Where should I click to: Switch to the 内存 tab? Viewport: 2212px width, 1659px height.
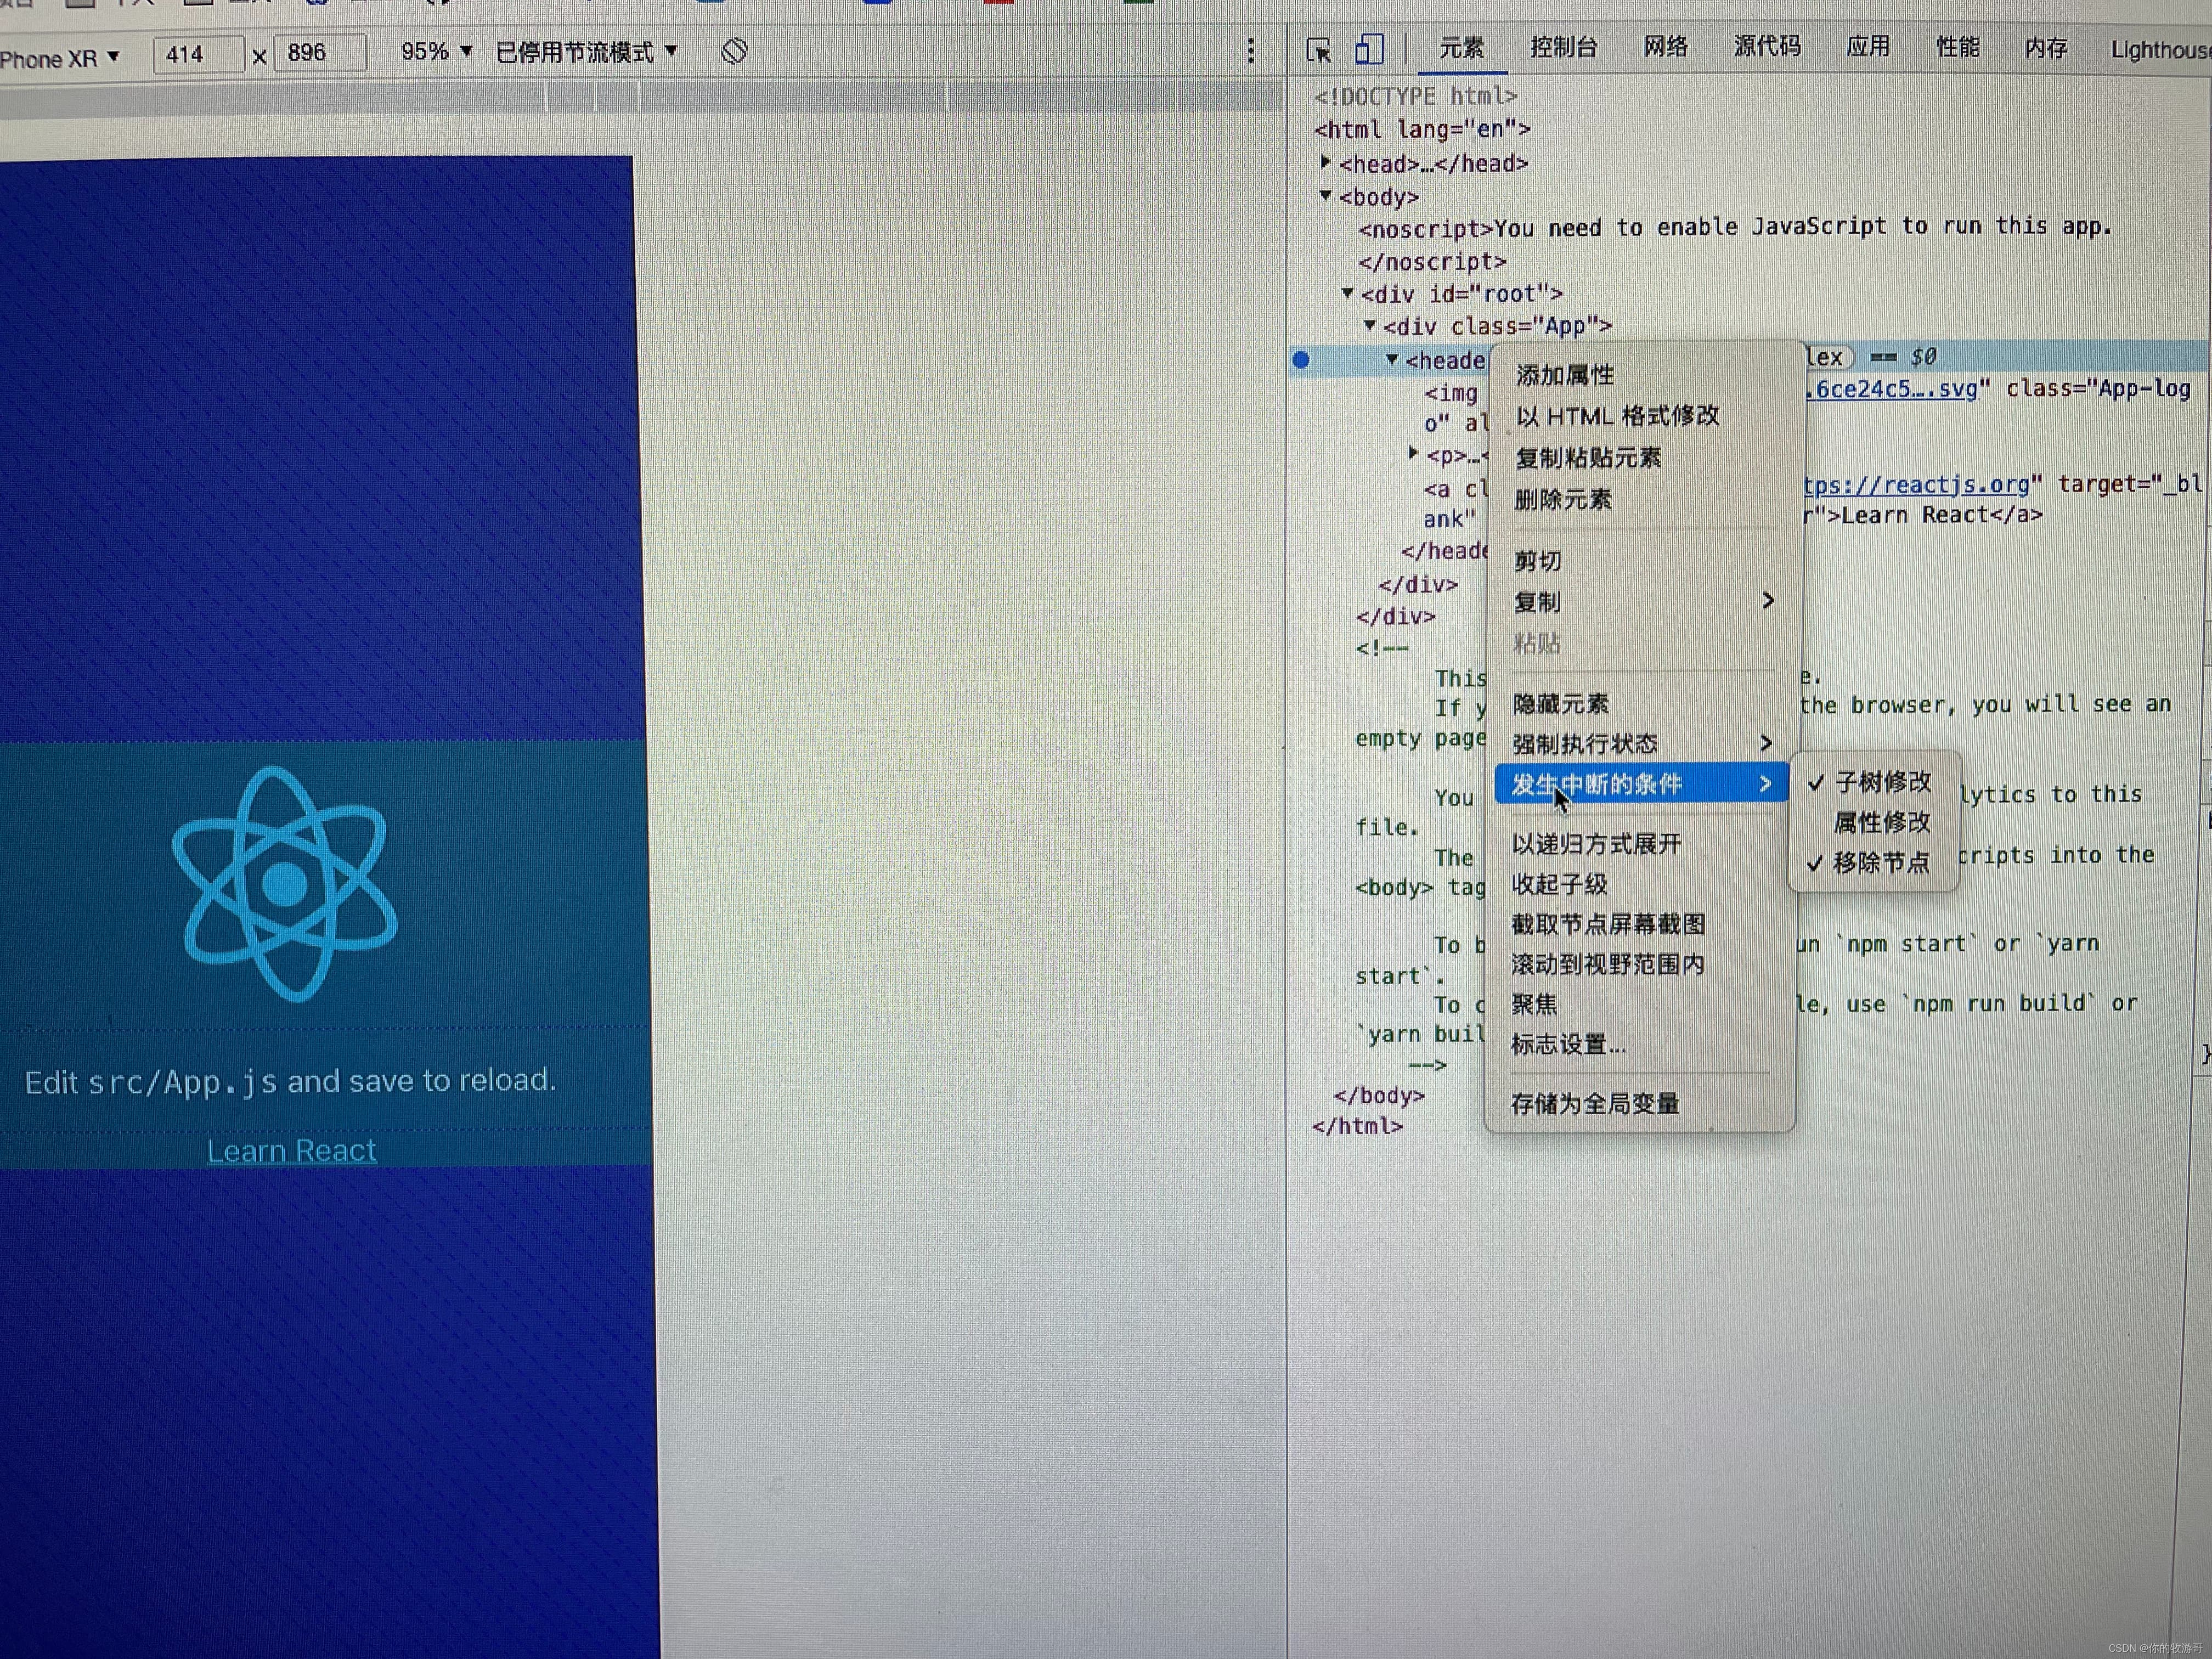(2046, 47)
